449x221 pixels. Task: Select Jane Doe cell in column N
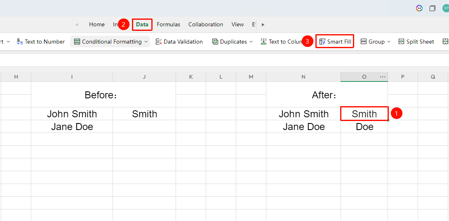[303, 126]
